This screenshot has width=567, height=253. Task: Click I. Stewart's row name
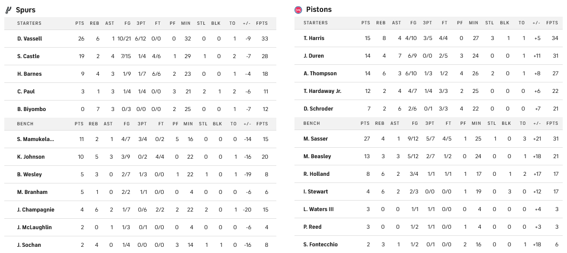click(315, 192)
